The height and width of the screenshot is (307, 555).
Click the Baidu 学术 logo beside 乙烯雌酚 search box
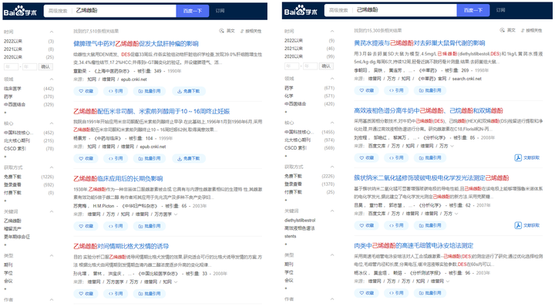pos(20,11)
